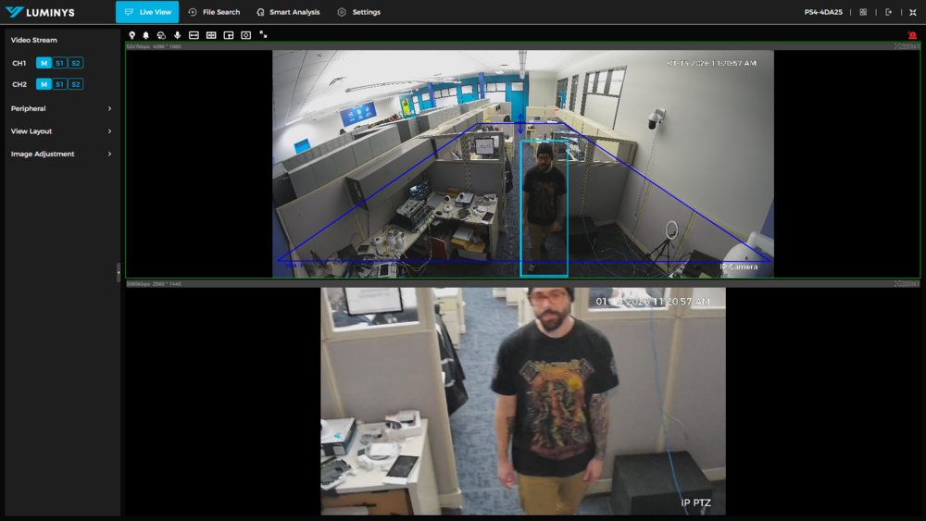Select the IP PTZ camera video feed

click(523, 401)
